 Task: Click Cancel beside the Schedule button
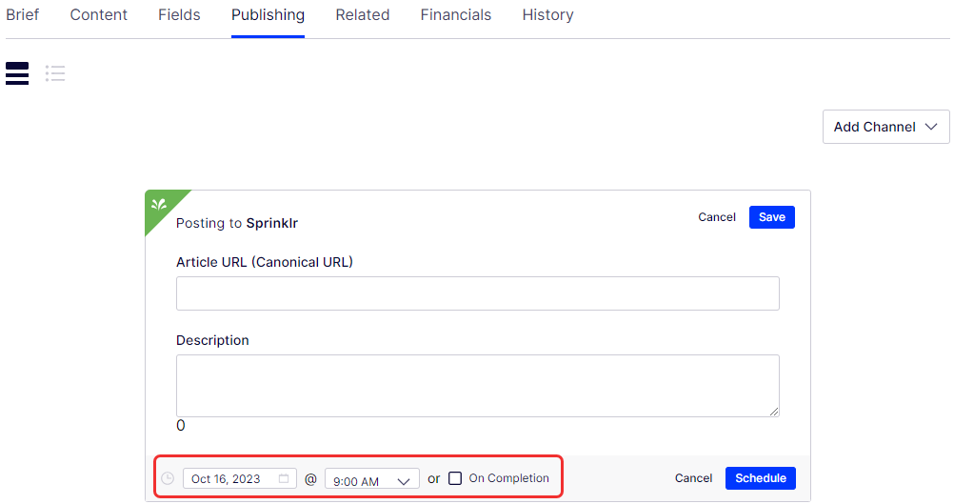(693, 478)
